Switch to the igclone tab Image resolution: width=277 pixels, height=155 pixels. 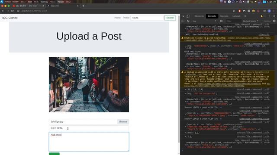point(63,6)
